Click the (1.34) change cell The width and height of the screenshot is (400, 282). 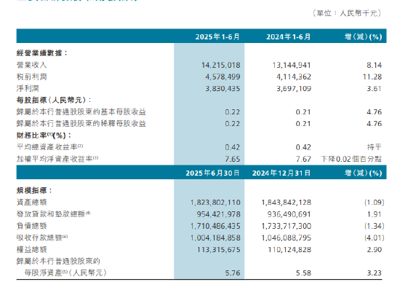click(x=375, y=226)
